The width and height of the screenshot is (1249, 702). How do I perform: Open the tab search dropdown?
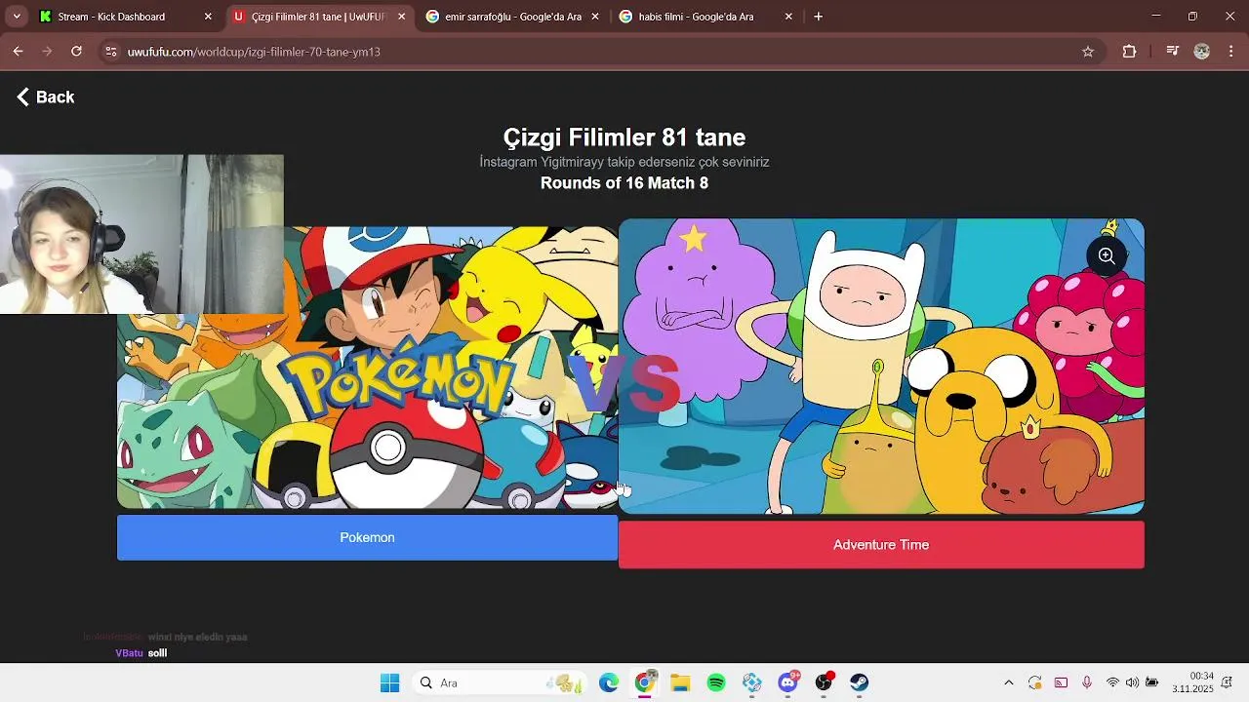coord(17,17)
